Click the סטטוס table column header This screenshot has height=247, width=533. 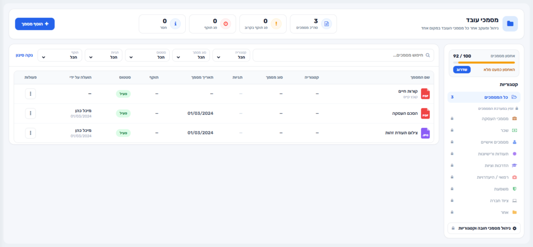(125, 77)
